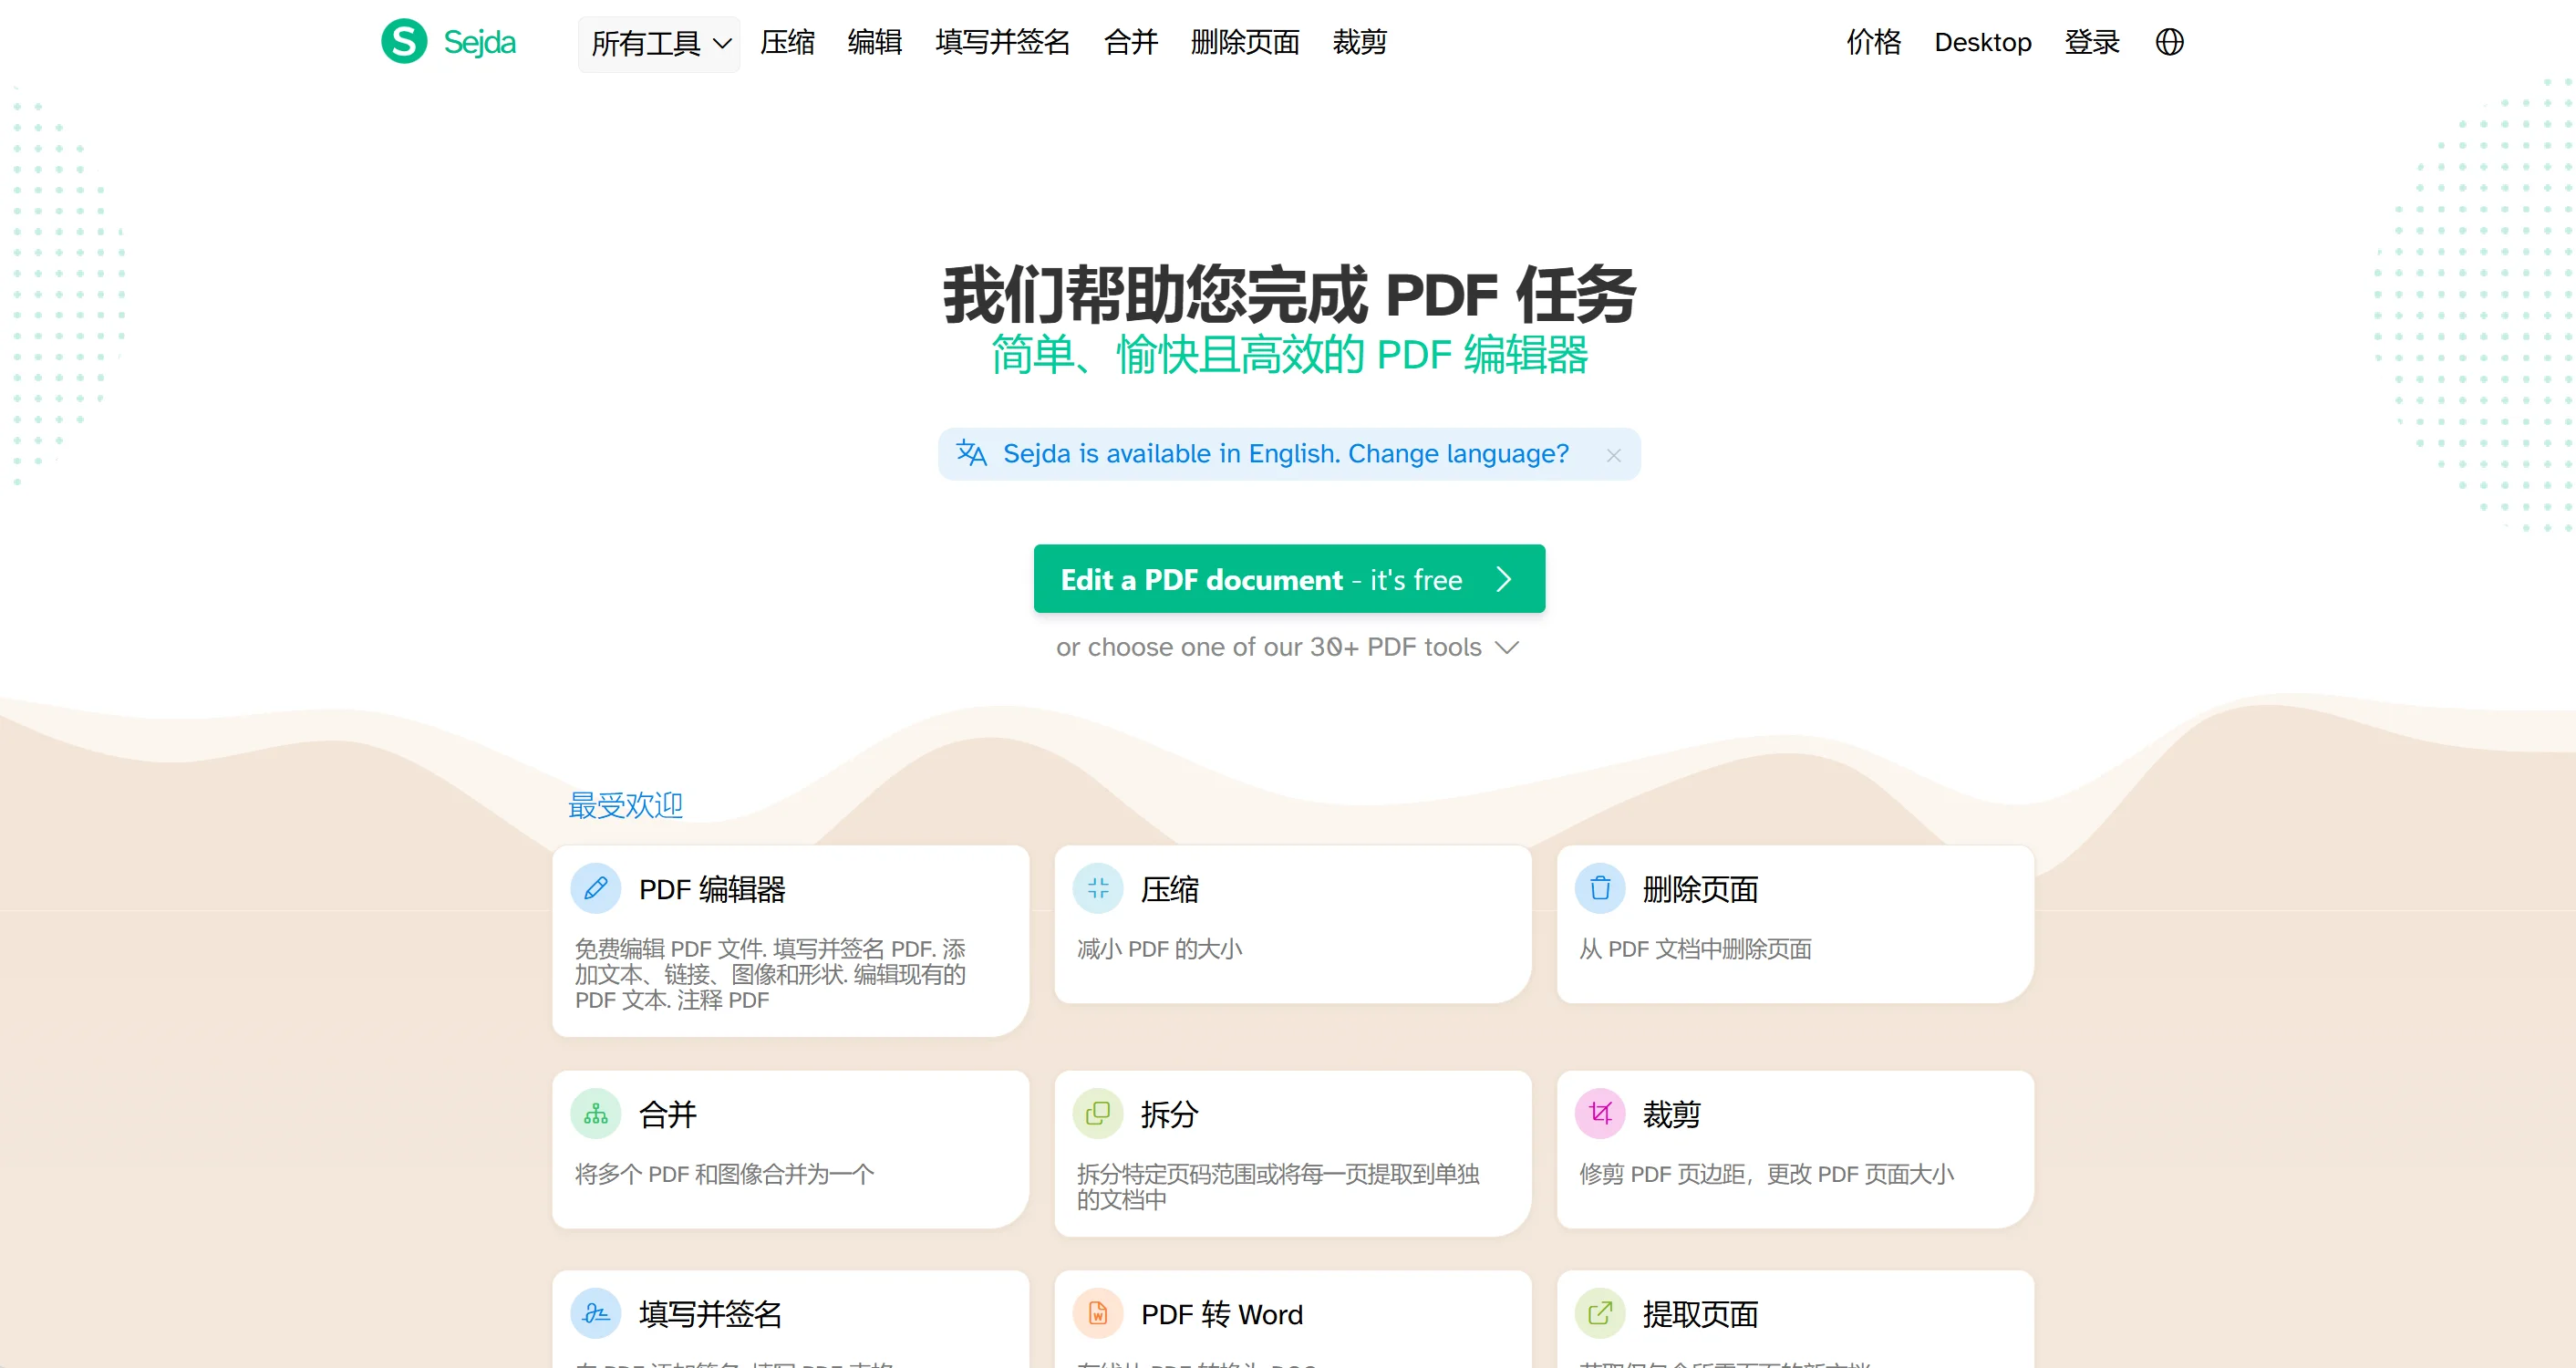
Task: Go to the 价格 pricing page
Action: point(1874,42)
